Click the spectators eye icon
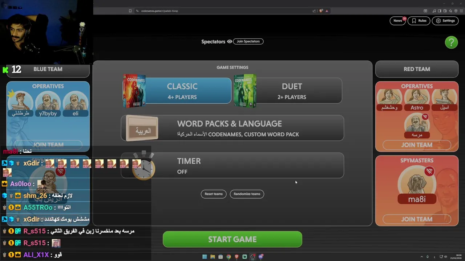 (230, 41)
